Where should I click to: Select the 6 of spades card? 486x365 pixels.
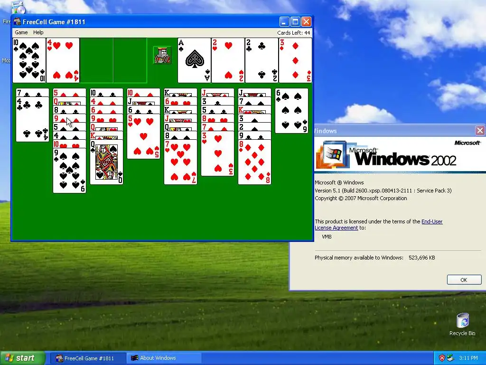(292, 111)
